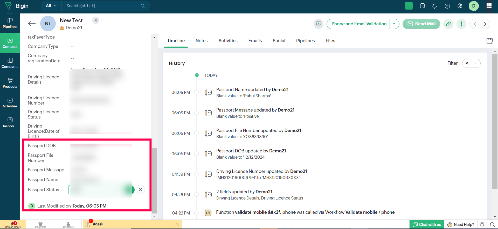The image size is (498, 229).
Task: Switch to the Timeline tab
Action: tap(176, 41)
